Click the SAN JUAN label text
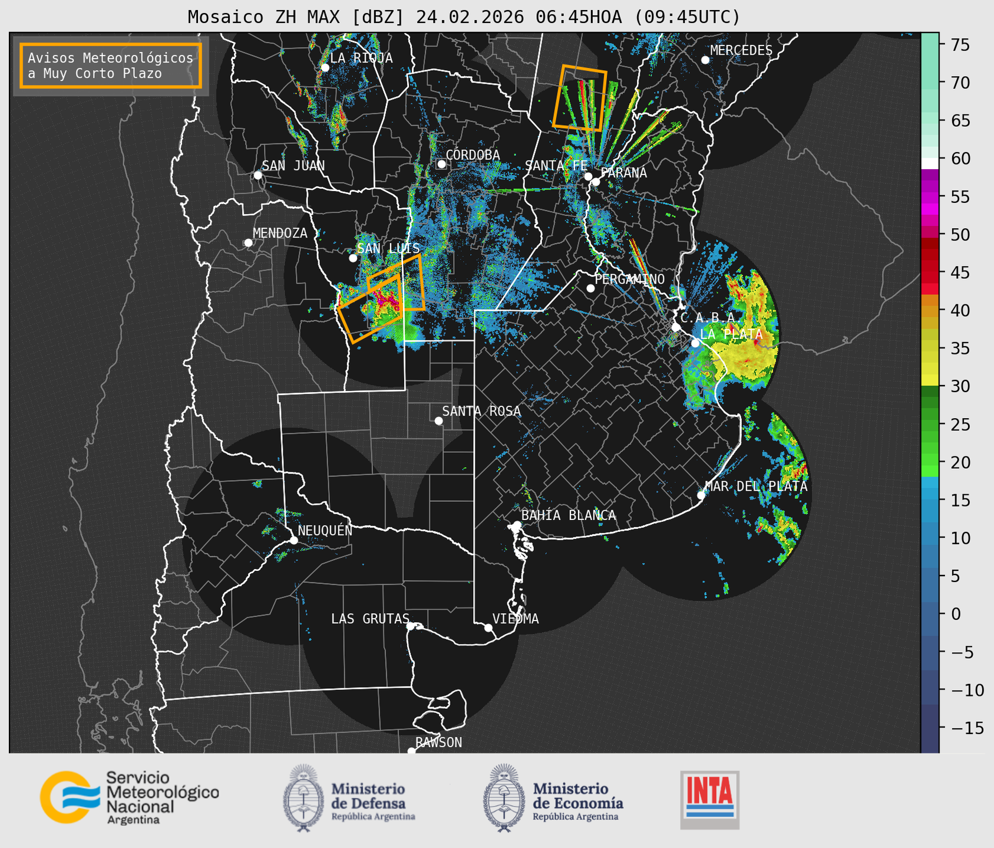The height and width of the screenshot is (848, 994). [x=293, y=166]
